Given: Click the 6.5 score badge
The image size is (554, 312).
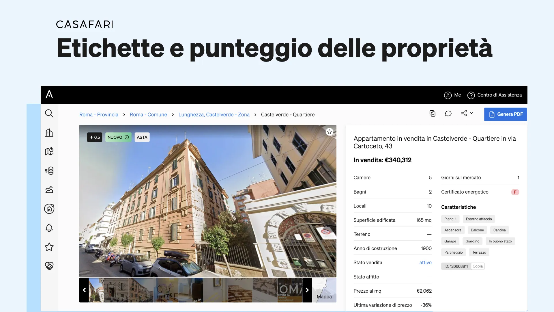Looking at the screenshot, I should pos(95,137).
